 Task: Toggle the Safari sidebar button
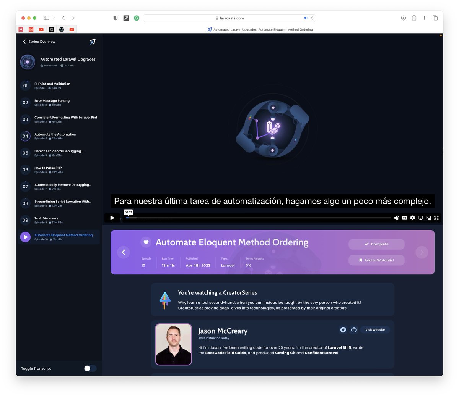46,18
